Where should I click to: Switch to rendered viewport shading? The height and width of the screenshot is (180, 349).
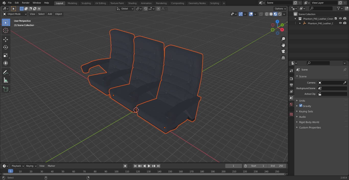pyautogui.click(x=280, y=14)
